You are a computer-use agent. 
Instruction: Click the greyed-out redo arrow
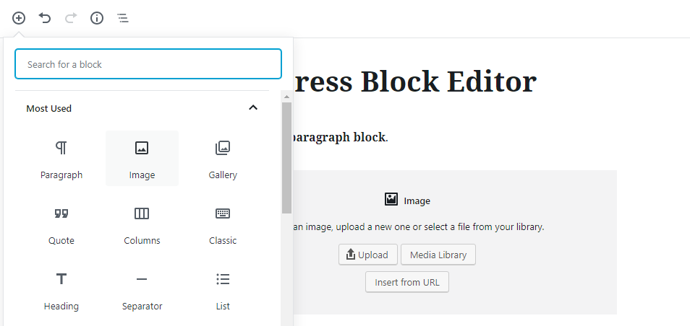tap(71, 18)
